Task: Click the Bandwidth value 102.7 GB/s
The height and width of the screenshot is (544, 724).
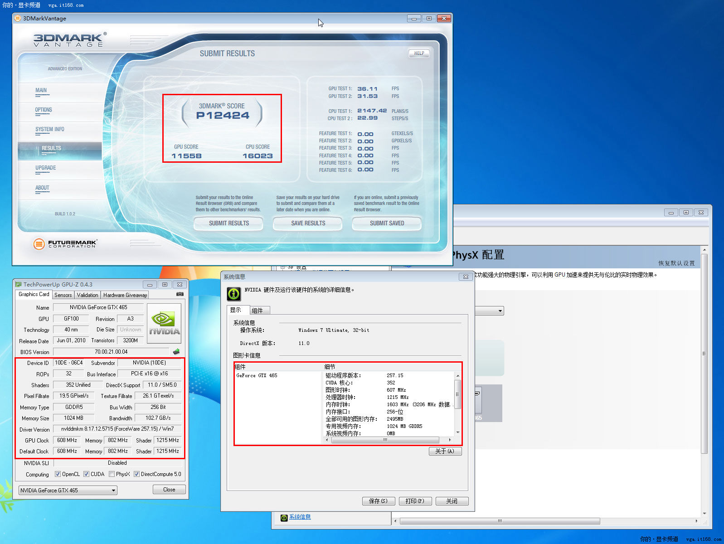Action: [x=158, y=418]
